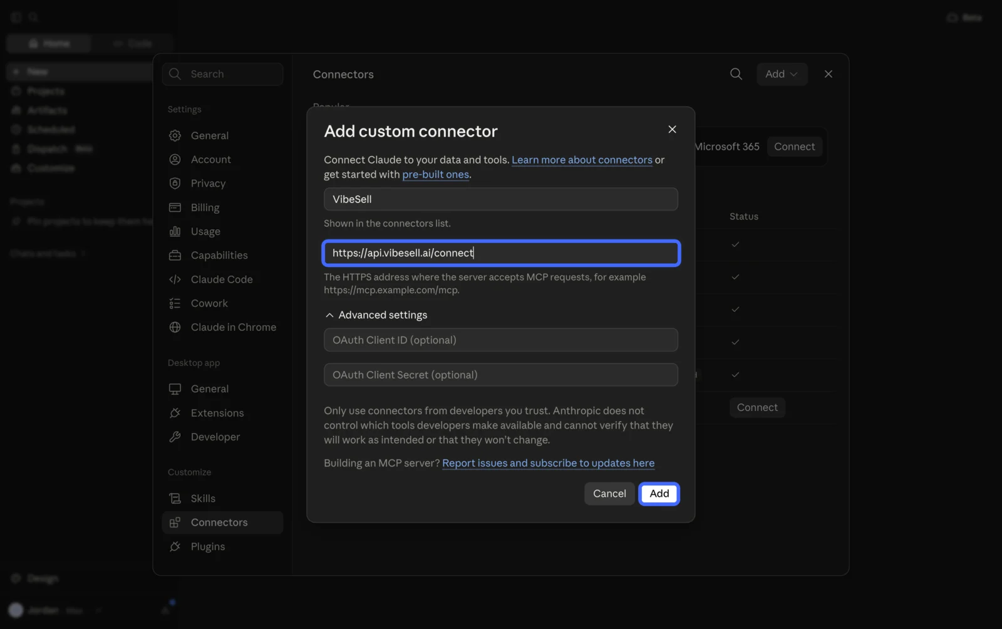1002x629 pixels.
Task: Click the Home tab in the main window
Action: (49, 43)
